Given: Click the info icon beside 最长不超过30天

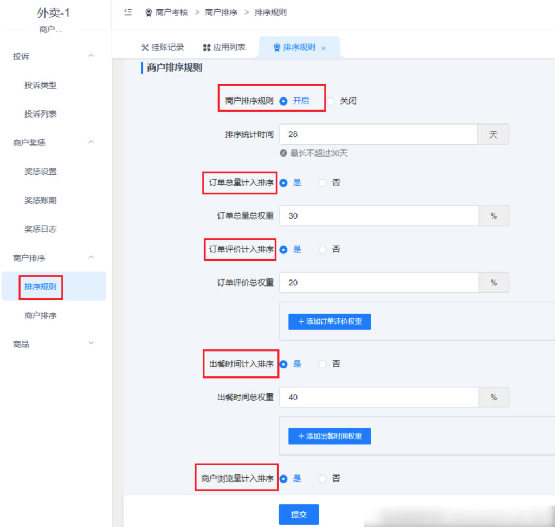Looking at the screenshot, I should pos(282,153).
